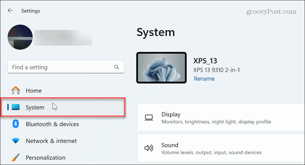Click the desktop wallpaper thumbnail
Image resolution: width=305 pixels, height=165 pixels.
[x=161, y=68]
